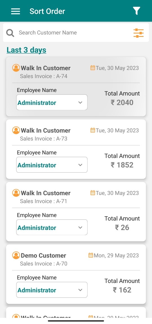This screenshot has height=324, width=152.
Task: Open the orange sliders sort options icon
Action: [138, 33]
